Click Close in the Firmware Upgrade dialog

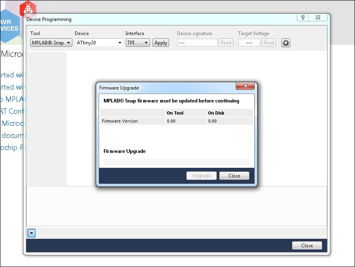pyautogui.click(x=235, y=176)
